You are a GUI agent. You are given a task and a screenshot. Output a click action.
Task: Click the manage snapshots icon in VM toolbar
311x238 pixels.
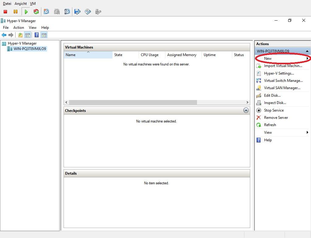click(x=67, y=12)
